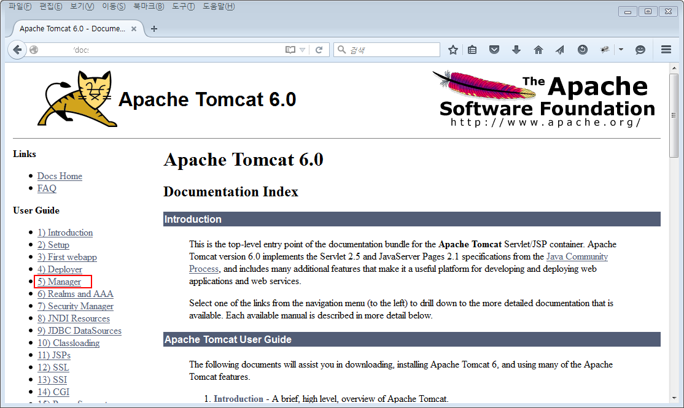The height and width of the screenshot is (408, 684).
Task: Open the 도움말(H) menu
Action: point(219,6)
